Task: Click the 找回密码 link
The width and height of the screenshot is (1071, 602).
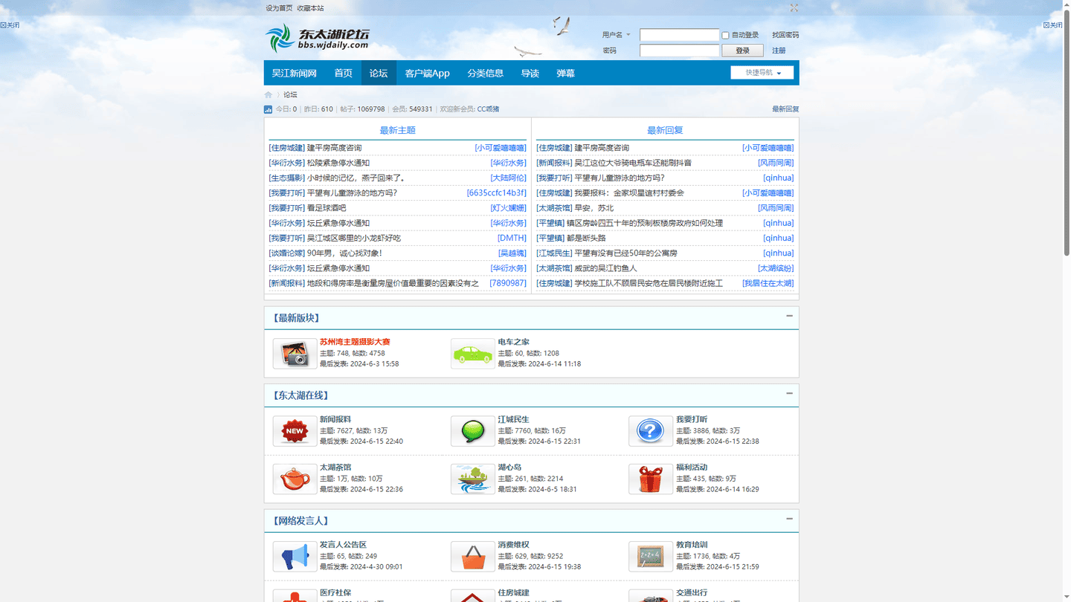Action: pos(785,35)
